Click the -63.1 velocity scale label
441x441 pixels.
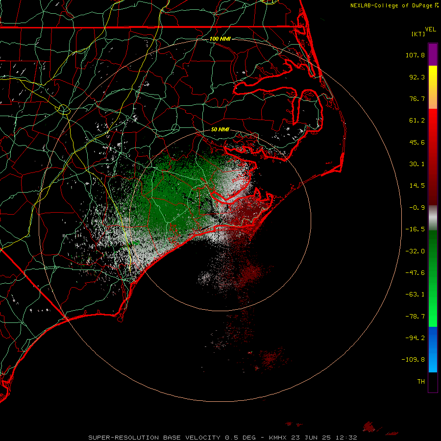tap(415, 294)
